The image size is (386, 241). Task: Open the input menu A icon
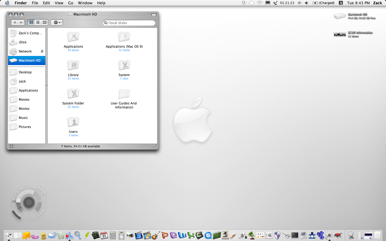(341, 3)
